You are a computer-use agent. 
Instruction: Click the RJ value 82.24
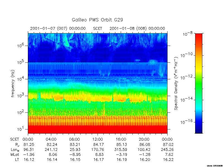[x=52, y=144]
